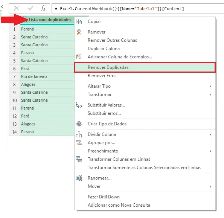Select Fazer Drill Down option

(x=104, y=197)
